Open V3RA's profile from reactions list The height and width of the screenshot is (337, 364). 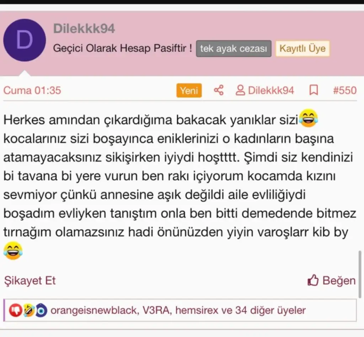click(x=156, y=310)
